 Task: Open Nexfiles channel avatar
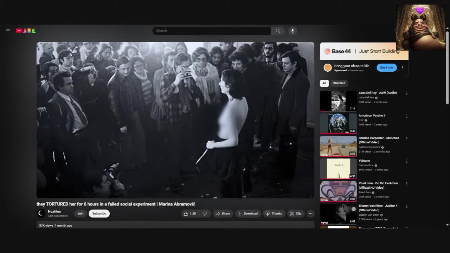pos(41,213)
